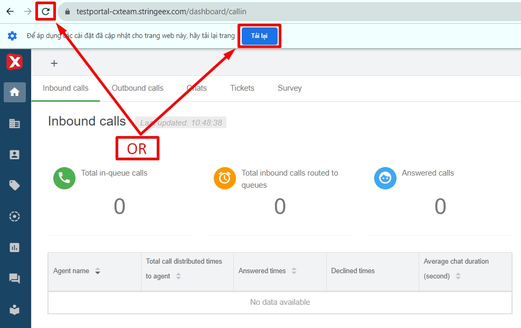
Task: Sort the Answered times column
Action: tap(294, 271)
